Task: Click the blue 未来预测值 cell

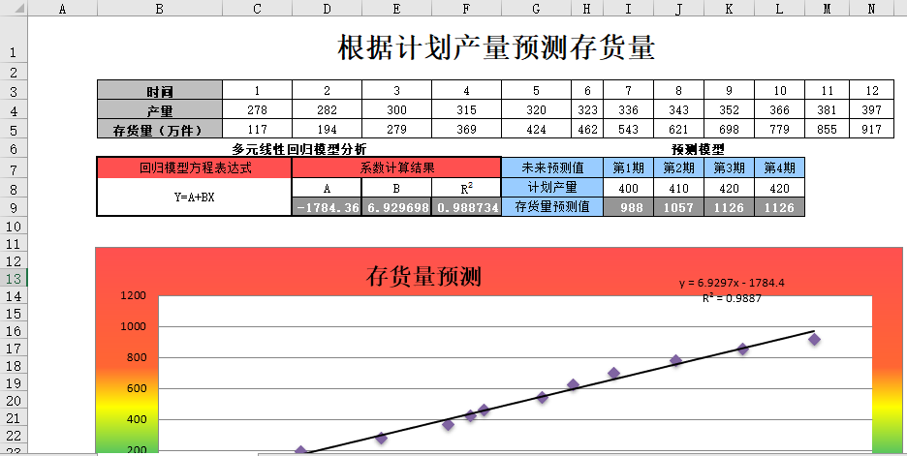Action: (552, 167)
